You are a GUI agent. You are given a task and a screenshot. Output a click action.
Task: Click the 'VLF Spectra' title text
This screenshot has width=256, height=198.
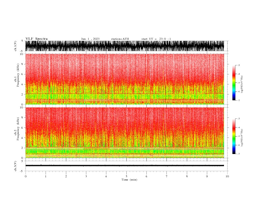(x=37, y=39)
